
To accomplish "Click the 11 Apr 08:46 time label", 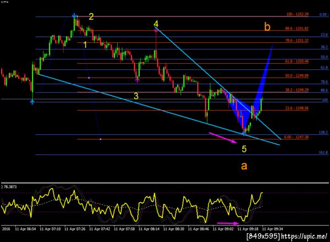I will point(199,229).
